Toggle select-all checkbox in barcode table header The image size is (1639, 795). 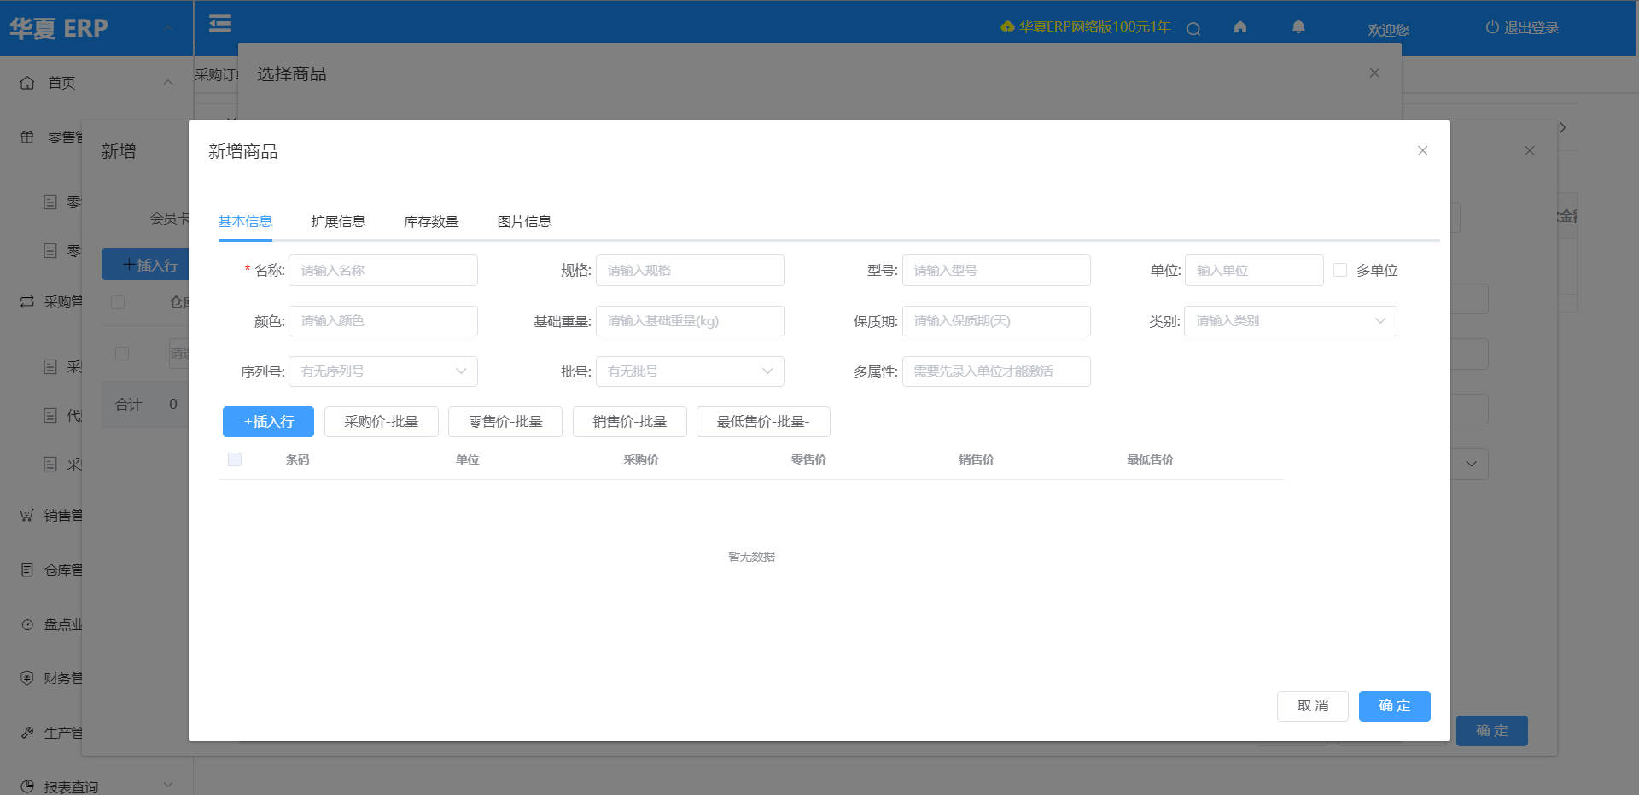coord(235,459)
